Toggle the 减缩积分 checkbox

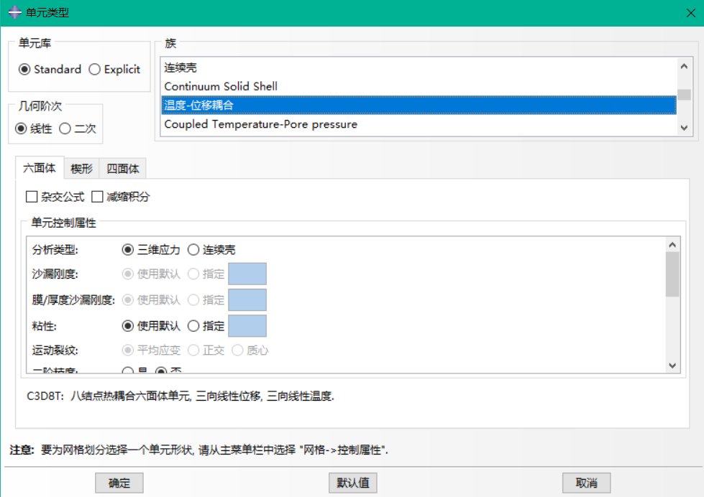pos(98,197)
